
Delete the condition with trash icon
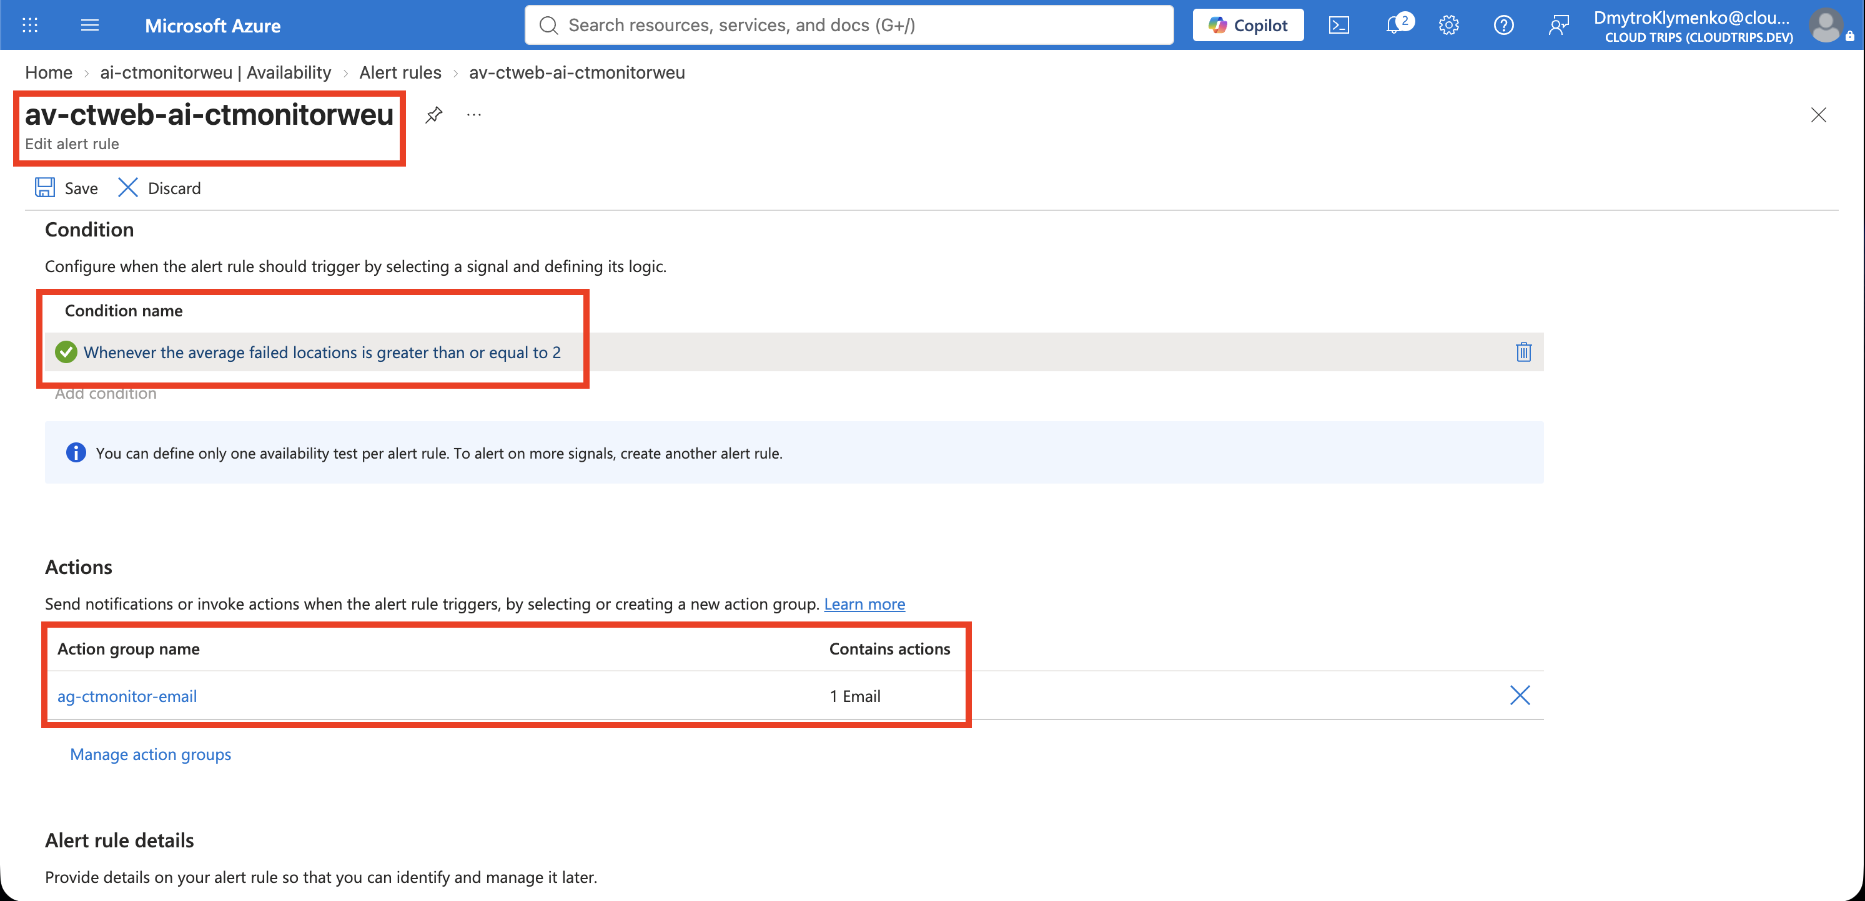tap(1523, 352)
